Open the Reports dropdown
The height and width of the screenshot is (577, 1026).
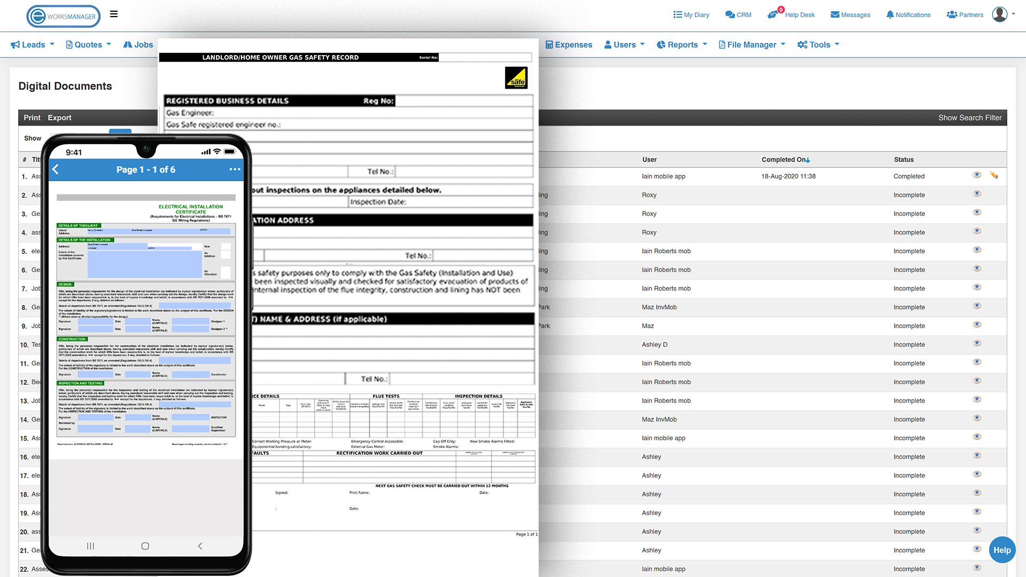(681, 45)
